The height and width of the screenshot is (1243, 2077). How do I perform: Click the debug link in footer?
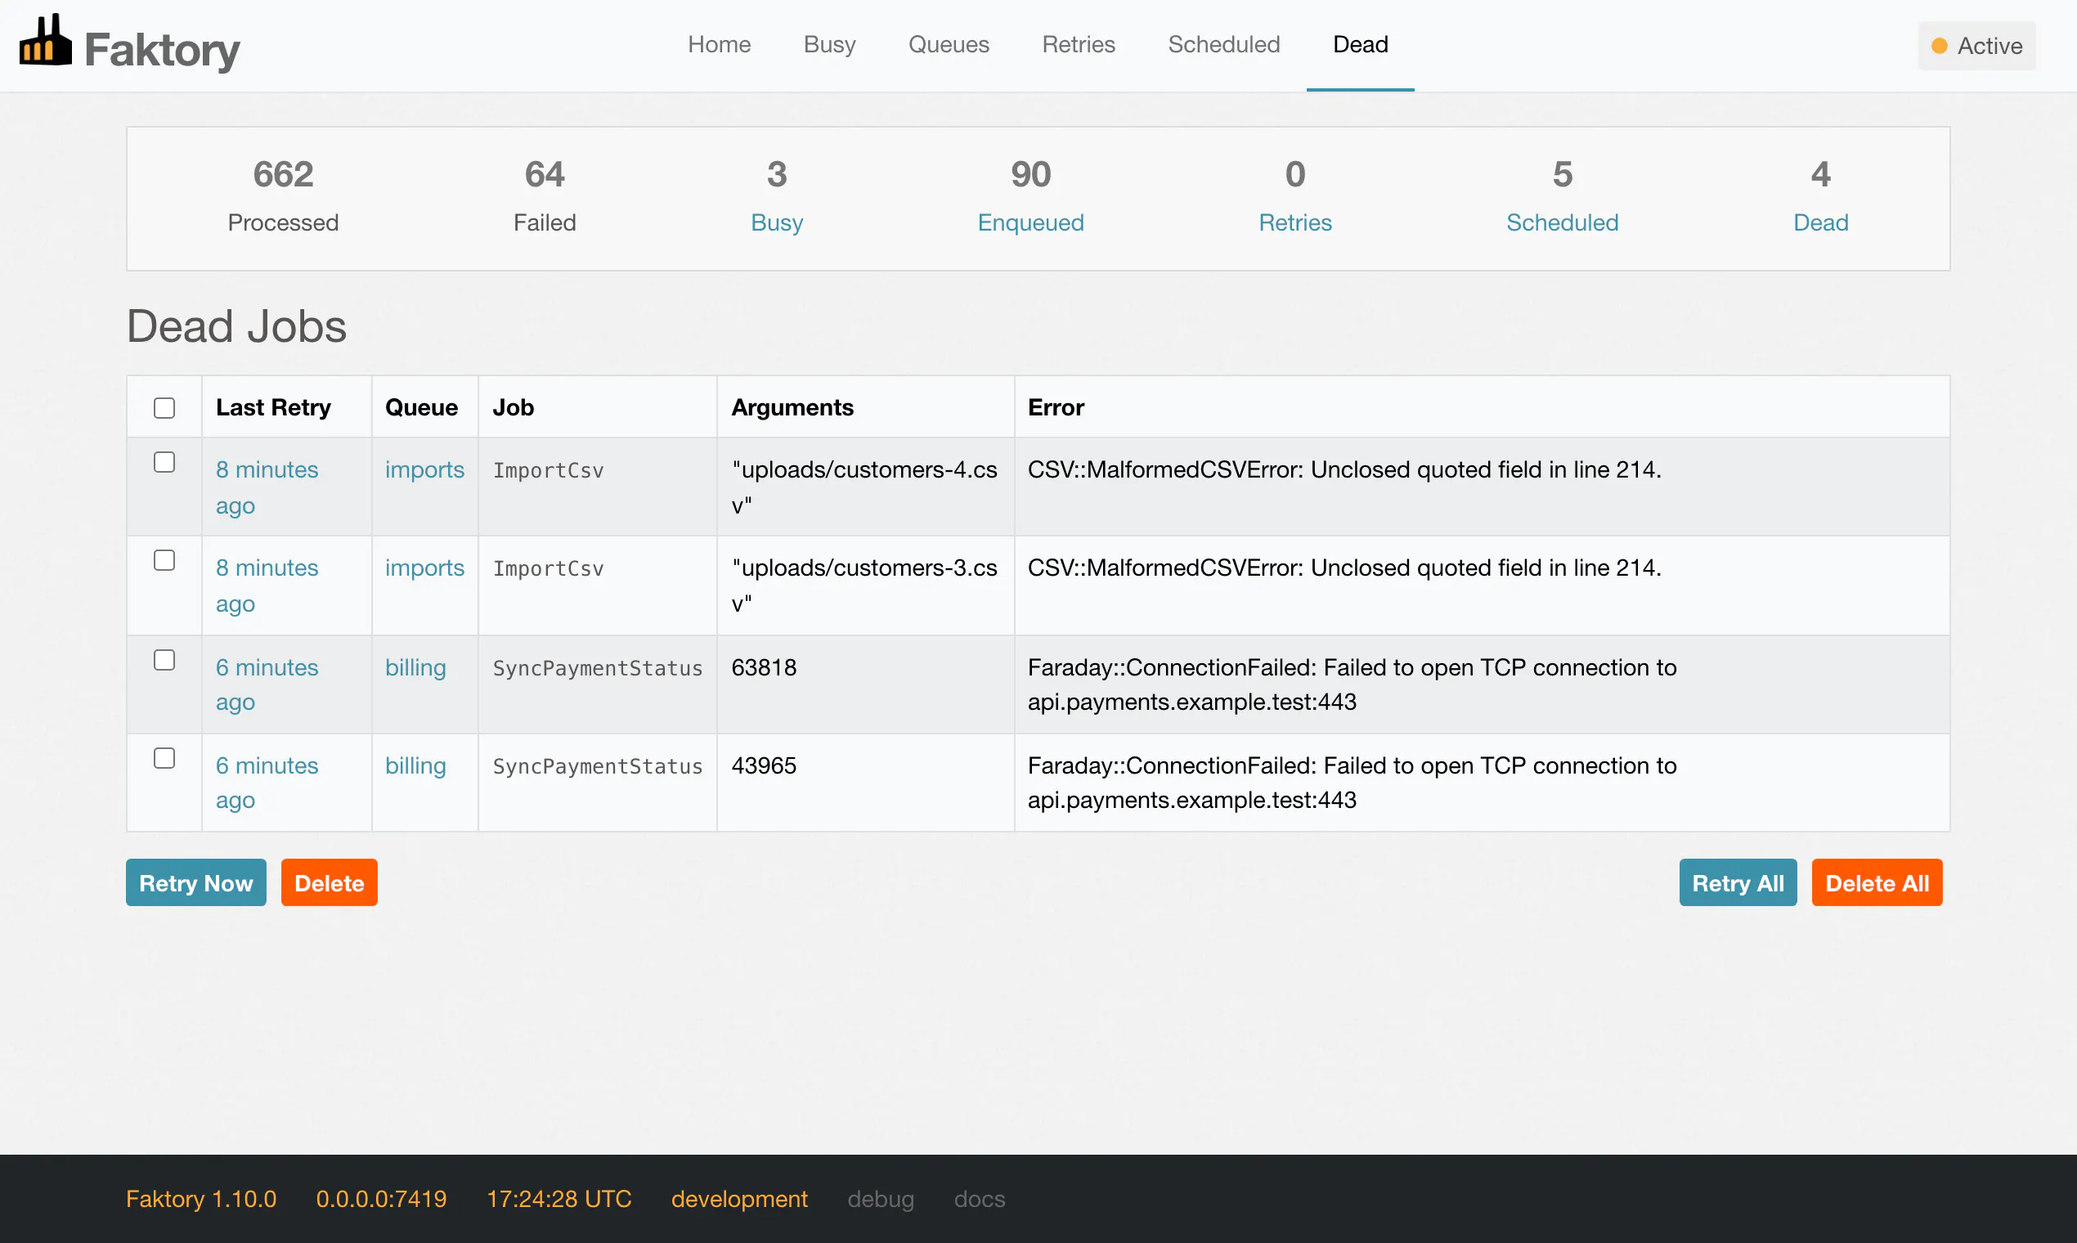880,1199
